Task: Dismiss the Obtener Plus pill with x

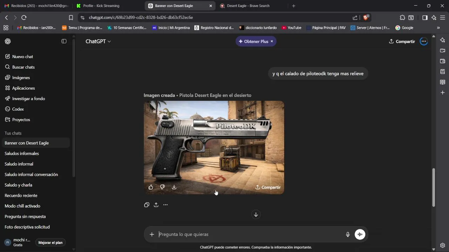Action: tap(272, 41)
